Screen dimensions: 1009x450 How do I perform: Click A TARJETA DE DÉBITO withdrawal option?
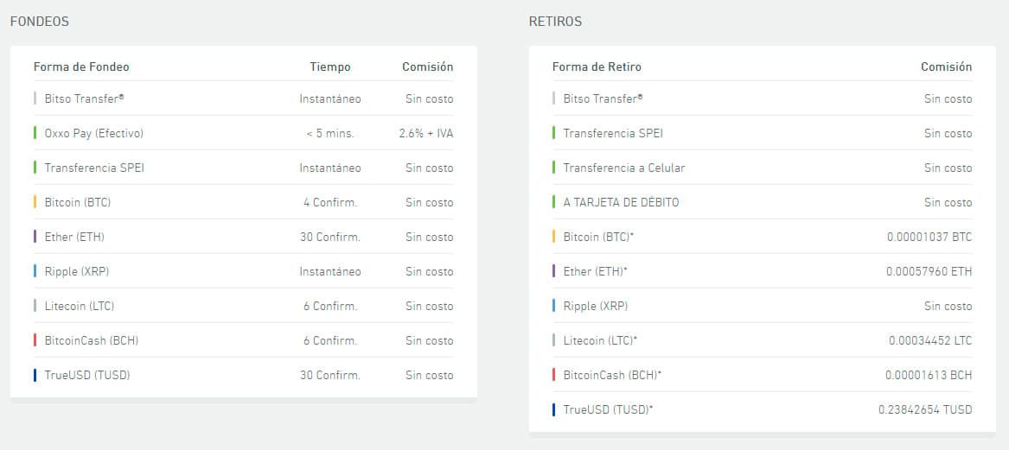click(x=621, y=202)
